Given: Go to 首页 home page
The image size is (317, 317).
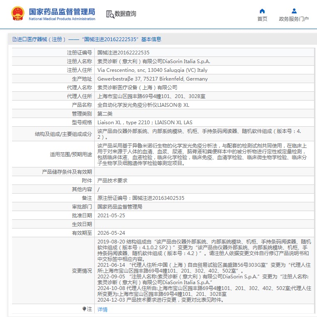Looking at the screenshot, I should [262, 19].
